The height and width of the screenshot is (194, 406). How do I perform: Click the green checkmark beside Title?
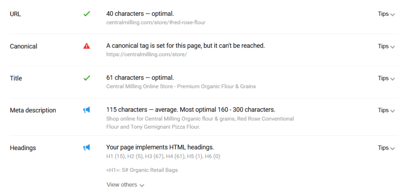86,78
